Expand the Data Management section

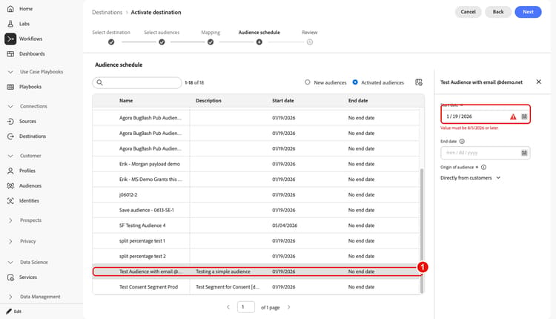pos(10,297)
